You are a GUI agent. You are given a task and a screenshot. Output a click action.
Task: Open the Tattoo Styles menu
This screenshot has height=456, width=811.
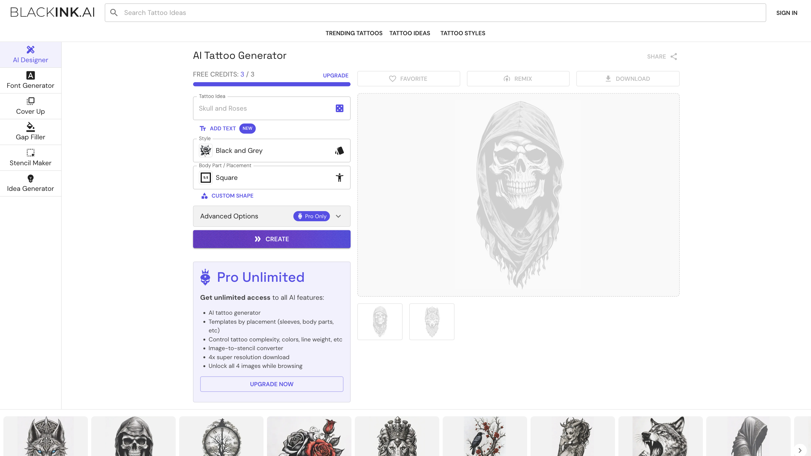coord(462,33)
